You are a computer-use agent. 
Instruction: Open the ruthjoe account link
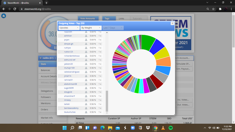click(x=67, y=48)
